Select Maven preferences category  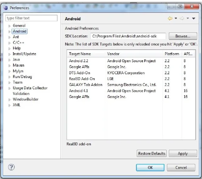click(x=18, y=65)
